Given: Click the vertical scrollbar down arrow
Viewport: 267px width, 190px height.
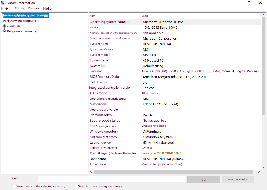Looking at the screenshot, I should [x=263, y=167].
